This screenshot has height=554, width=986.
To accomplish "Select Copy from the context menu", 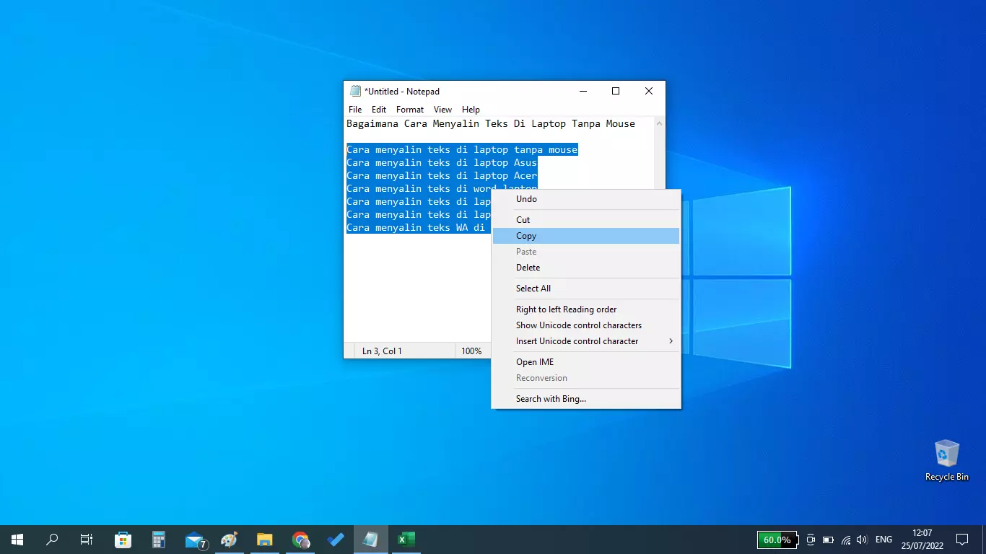I will click(x=525, y=236).
